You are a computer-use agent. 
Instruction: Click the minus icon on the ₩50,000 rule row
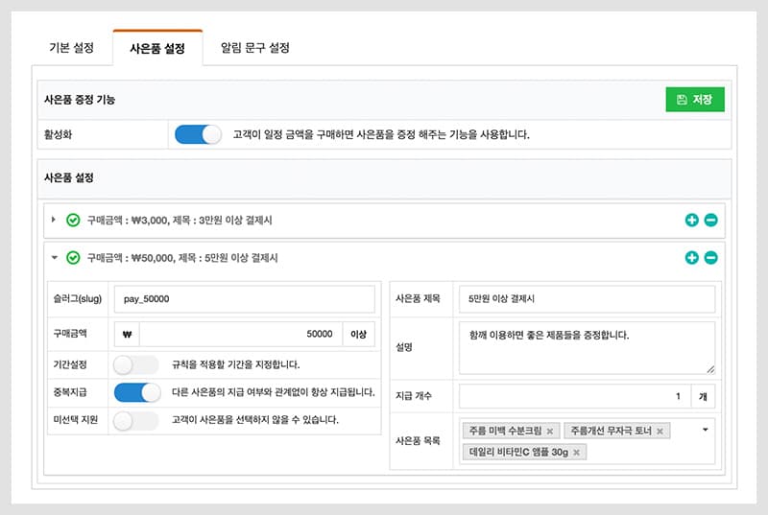pos(710,258)
